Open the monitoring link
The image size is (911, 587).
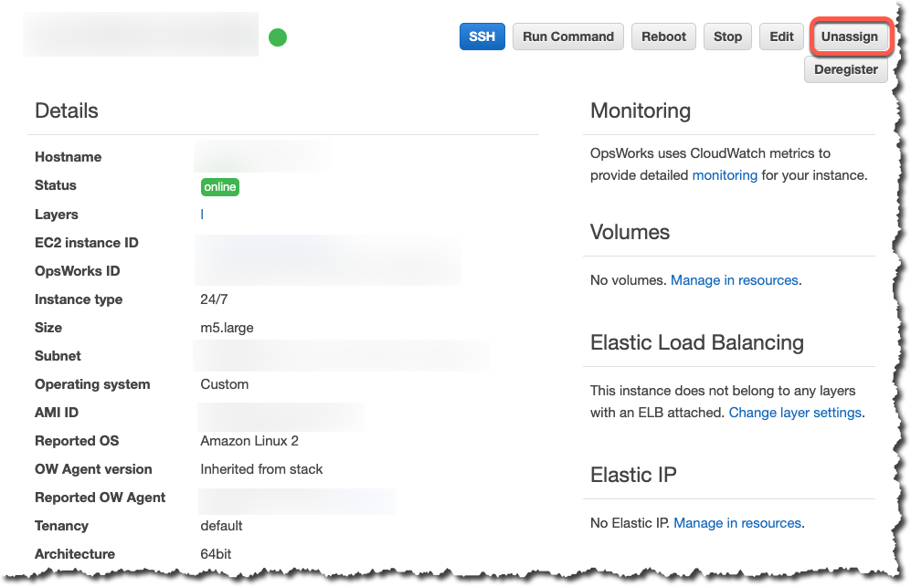click(x=725, y=175)
